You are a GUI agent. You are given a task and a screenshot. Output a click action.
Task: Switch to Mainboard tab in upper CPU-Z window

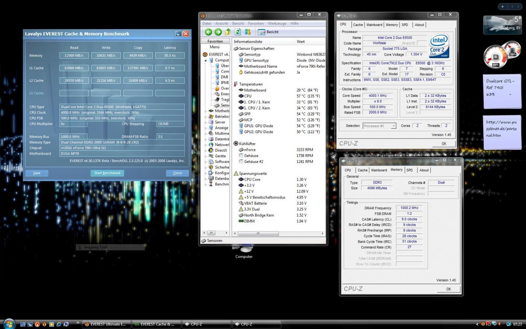coord(374,25)
